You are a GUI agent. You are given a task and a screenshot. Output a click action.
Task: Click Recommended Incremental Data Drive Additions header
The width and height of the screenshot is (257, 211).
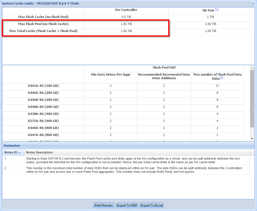pyautogui.click(x=164, y=76)
